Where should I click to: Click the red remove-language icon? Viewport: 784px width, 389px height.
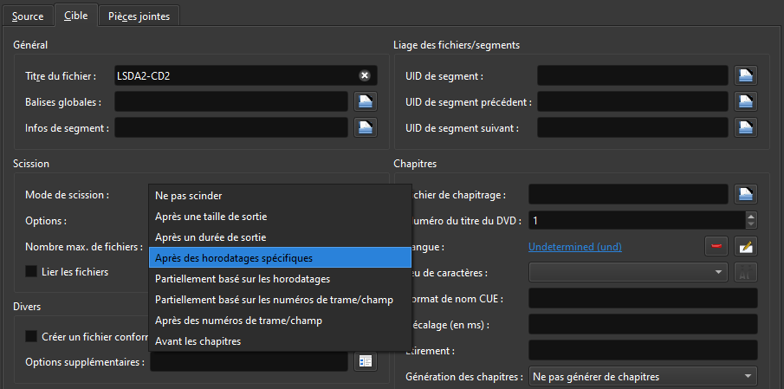point(716,247)
